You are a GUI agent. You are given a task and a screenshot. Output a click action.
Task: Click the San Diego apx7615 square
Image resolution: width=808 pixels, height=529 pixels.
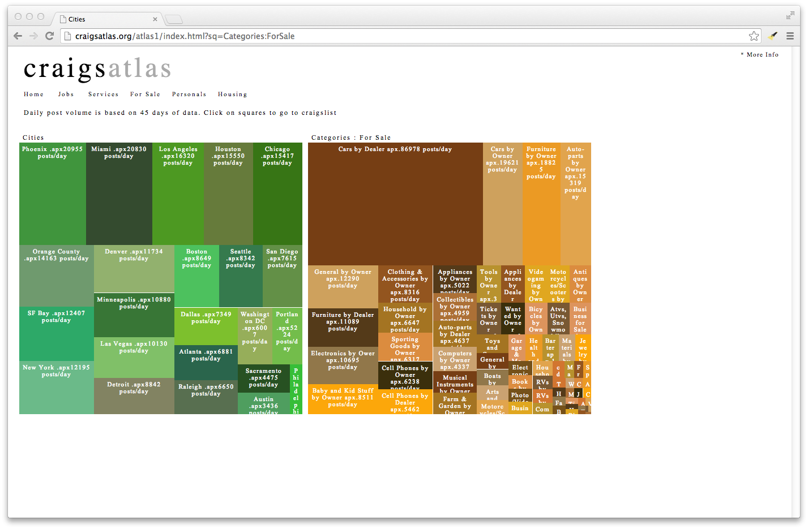[283, 276]
